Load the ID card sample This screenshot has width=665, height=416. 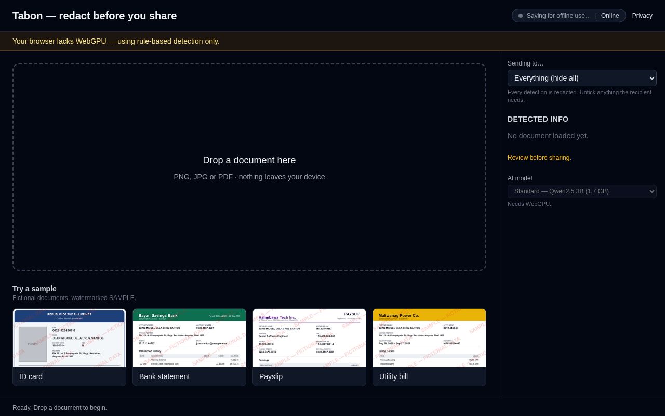click(x=70, y=347)
